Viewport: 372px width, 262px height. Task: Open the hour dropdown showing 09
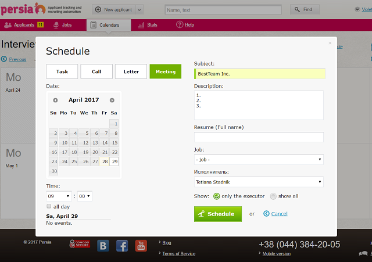59,196
